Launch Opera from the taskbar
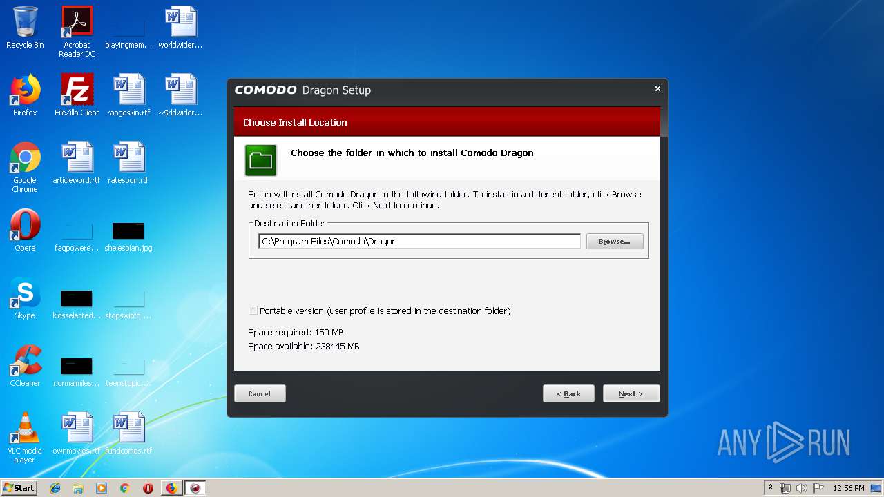884x497 pixels. point(148,488)
